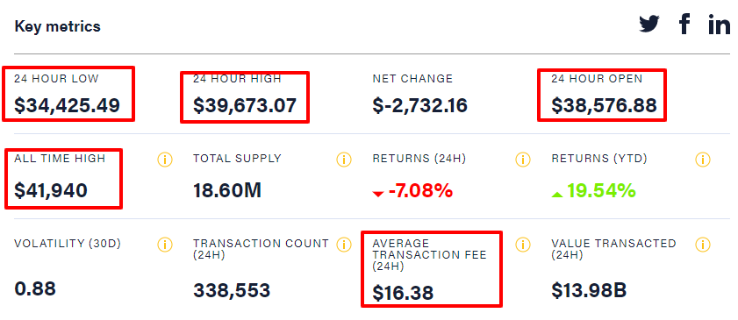
Task: Select the Total Supply value 18.60M
Action: [227, 191]
